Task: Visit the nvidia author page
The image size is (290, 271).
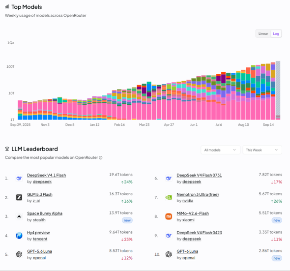Action: 188,201
